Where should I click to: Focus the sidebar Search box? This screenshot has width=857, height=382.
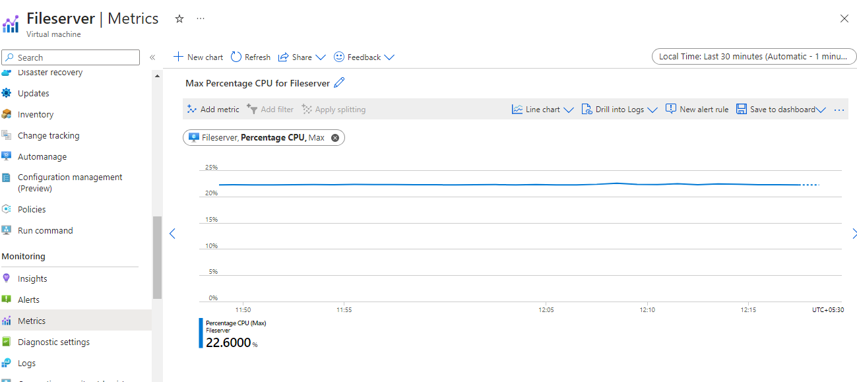[71, 57]
